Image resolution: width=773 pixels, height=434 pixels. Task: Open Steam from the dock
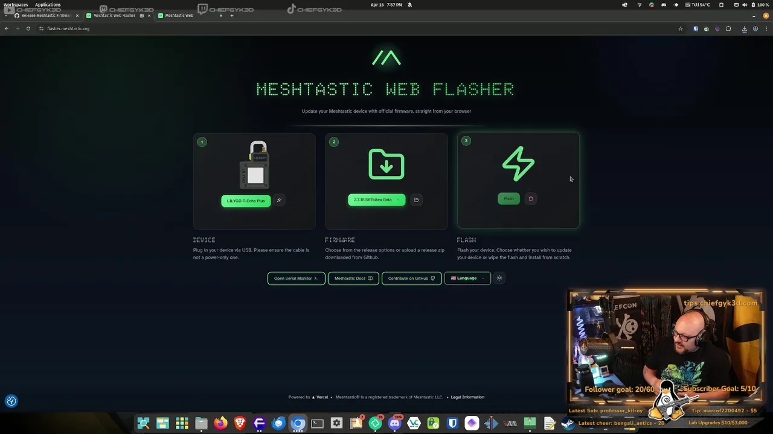click(x=568, y=424)
